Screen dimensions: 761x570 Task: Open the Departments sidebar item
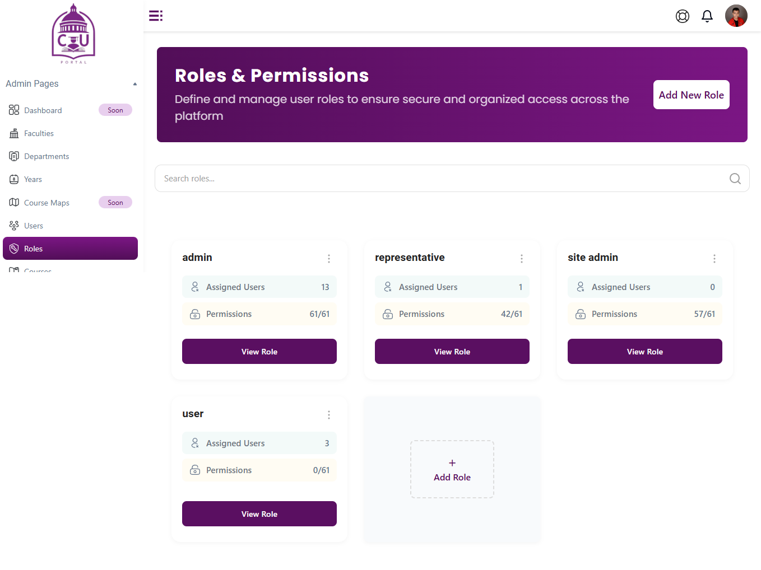[47, 156]
